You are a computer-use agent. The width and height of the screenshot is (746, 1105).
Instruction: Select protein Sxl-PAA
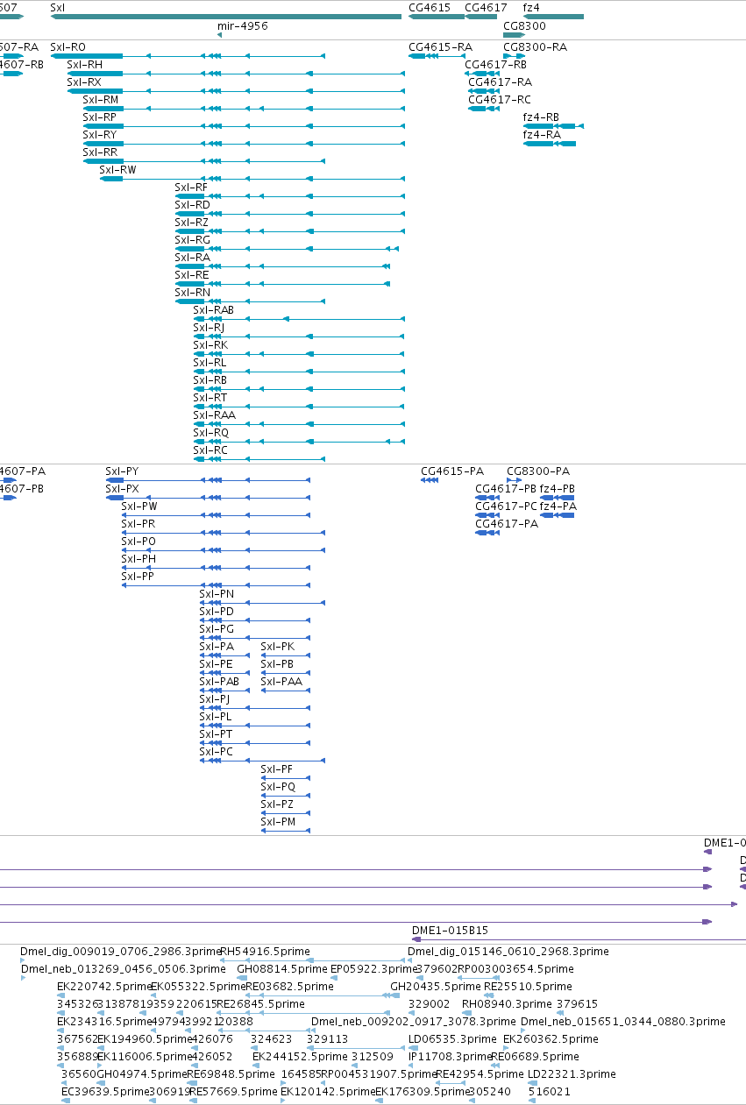pos(281,682)
